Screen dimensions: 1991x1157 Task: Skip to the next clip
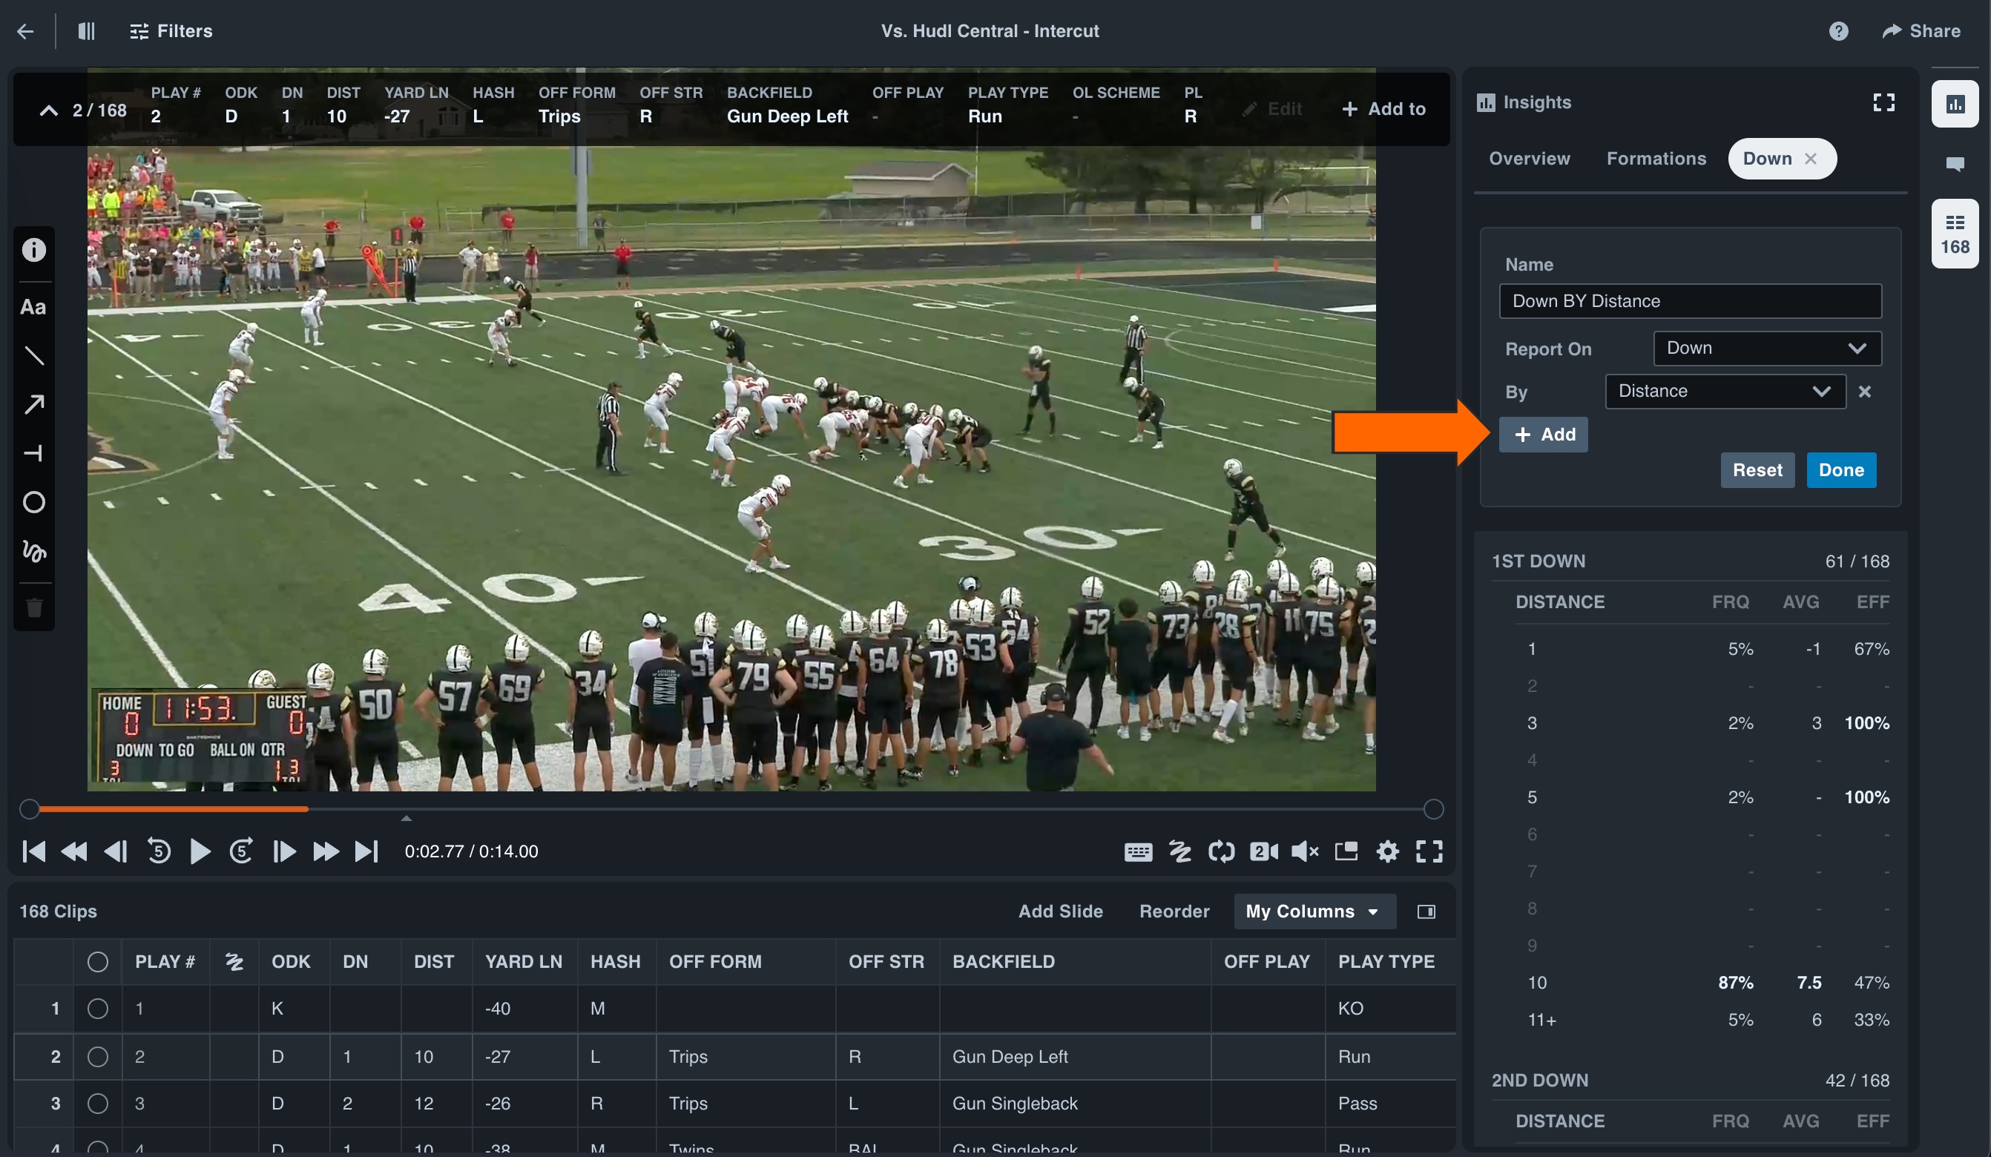[366, 851]
